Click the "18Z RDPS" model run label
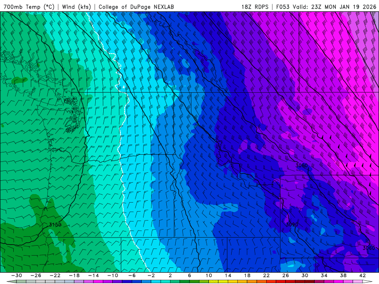The height and width of the screenshot is (284, 379). point(255,7)
